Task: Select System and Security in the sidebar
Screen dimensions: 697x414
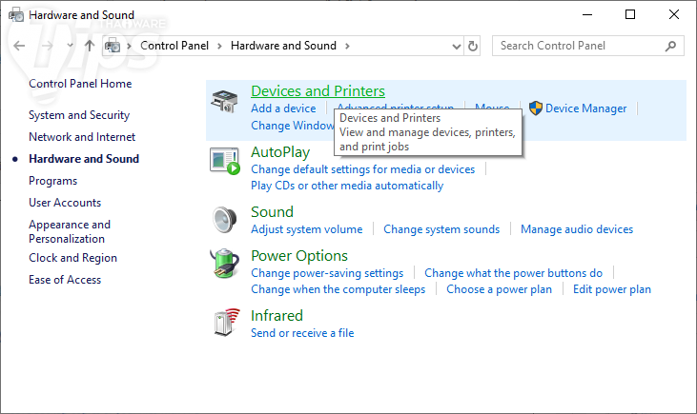Action: pyautogui.click(x=79, y=115)
